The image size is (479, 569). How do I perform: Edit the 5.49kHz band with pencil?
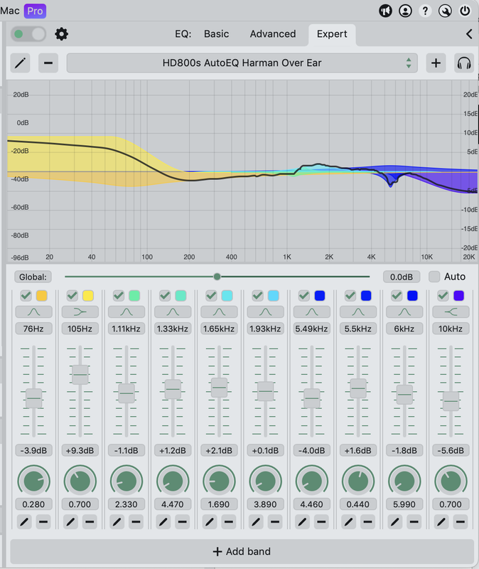coord(303,522)
